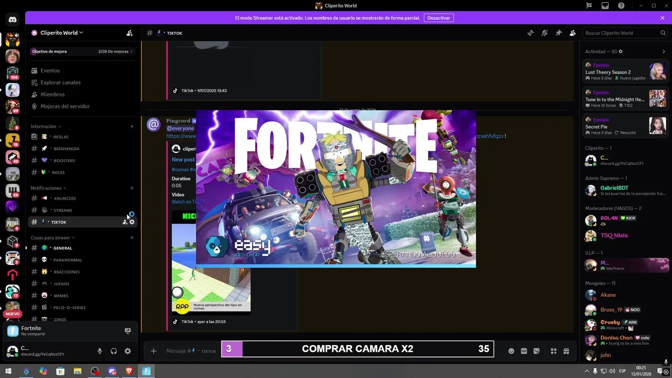Open Discord Help question mark icon

tap(622, 5)
